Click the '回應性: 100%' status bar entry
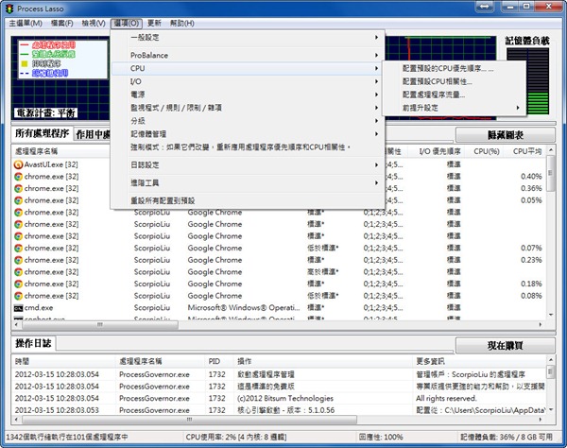Image resolution: width=567 pixels, height=448 pixels. (x=381, y=438)
